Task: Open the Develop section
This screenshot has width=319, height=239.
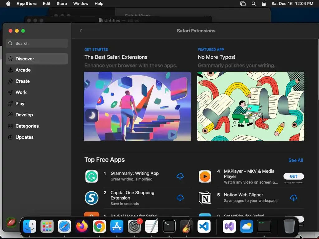Action: tap(37, 115)
